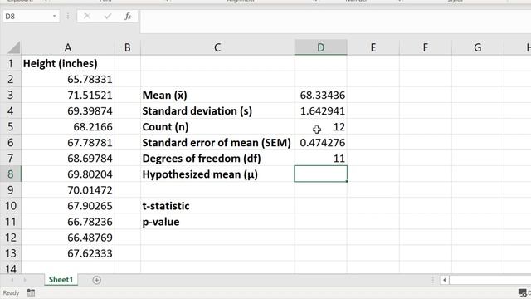The width and height of the screenshot is (531, 299).
Task: Click mean value 68.33436
Action: 321,95
